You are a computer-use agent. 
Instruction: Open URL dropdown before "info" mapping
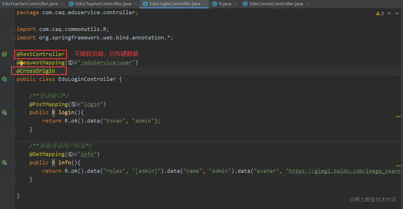click(73, 154)
